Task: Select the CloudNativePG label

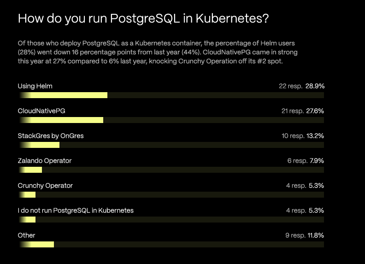Action: (41, 111)
